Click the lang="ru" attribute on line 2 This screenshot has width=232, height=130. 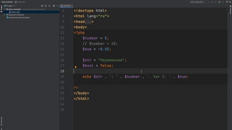97,16
